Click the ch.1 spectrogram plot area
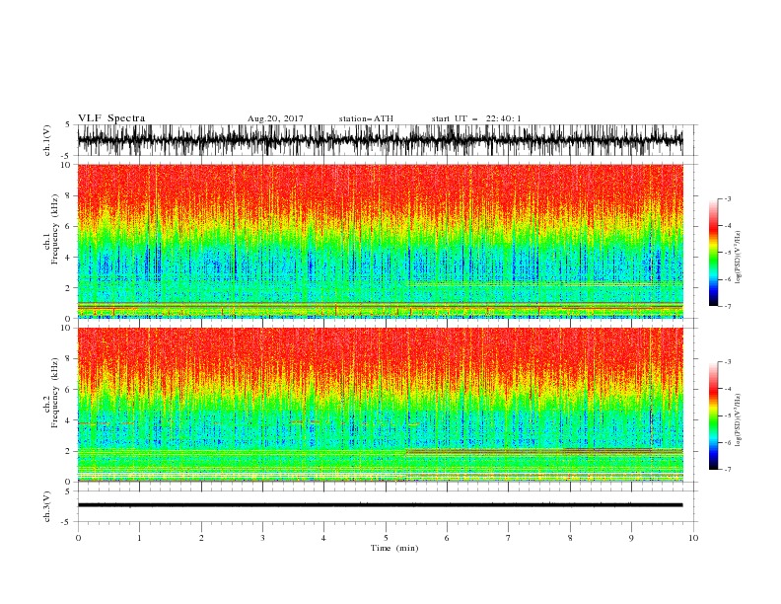 click(x=380, y=241)
